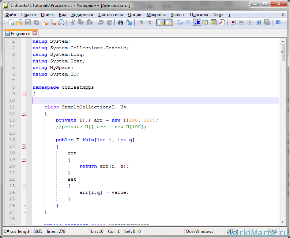Click the rightmost blue toolbar icon

pyautogui.click(x=278, y=23)
